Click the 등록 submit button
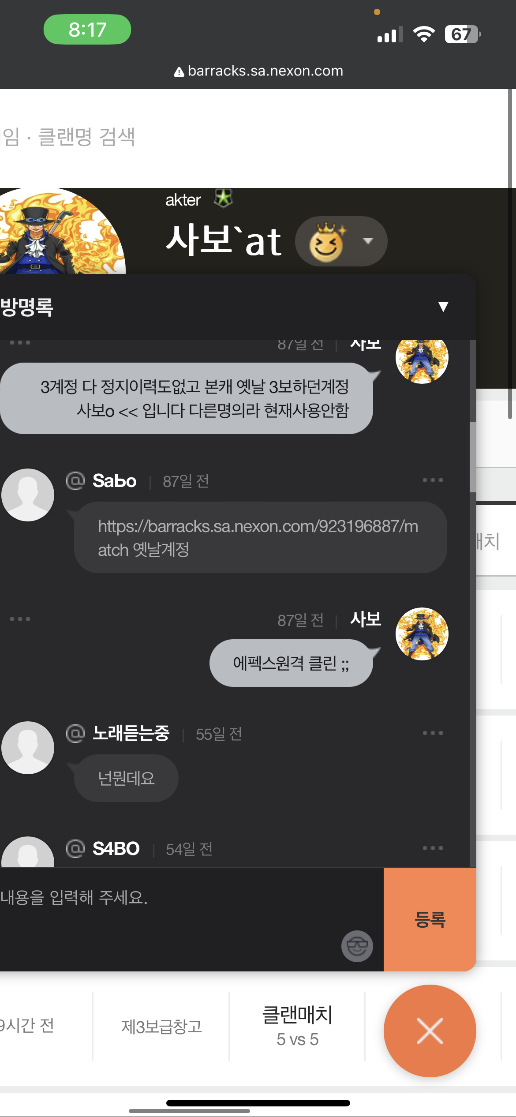The height and width of the screenshot is (1117, 516). pos(430,919)
